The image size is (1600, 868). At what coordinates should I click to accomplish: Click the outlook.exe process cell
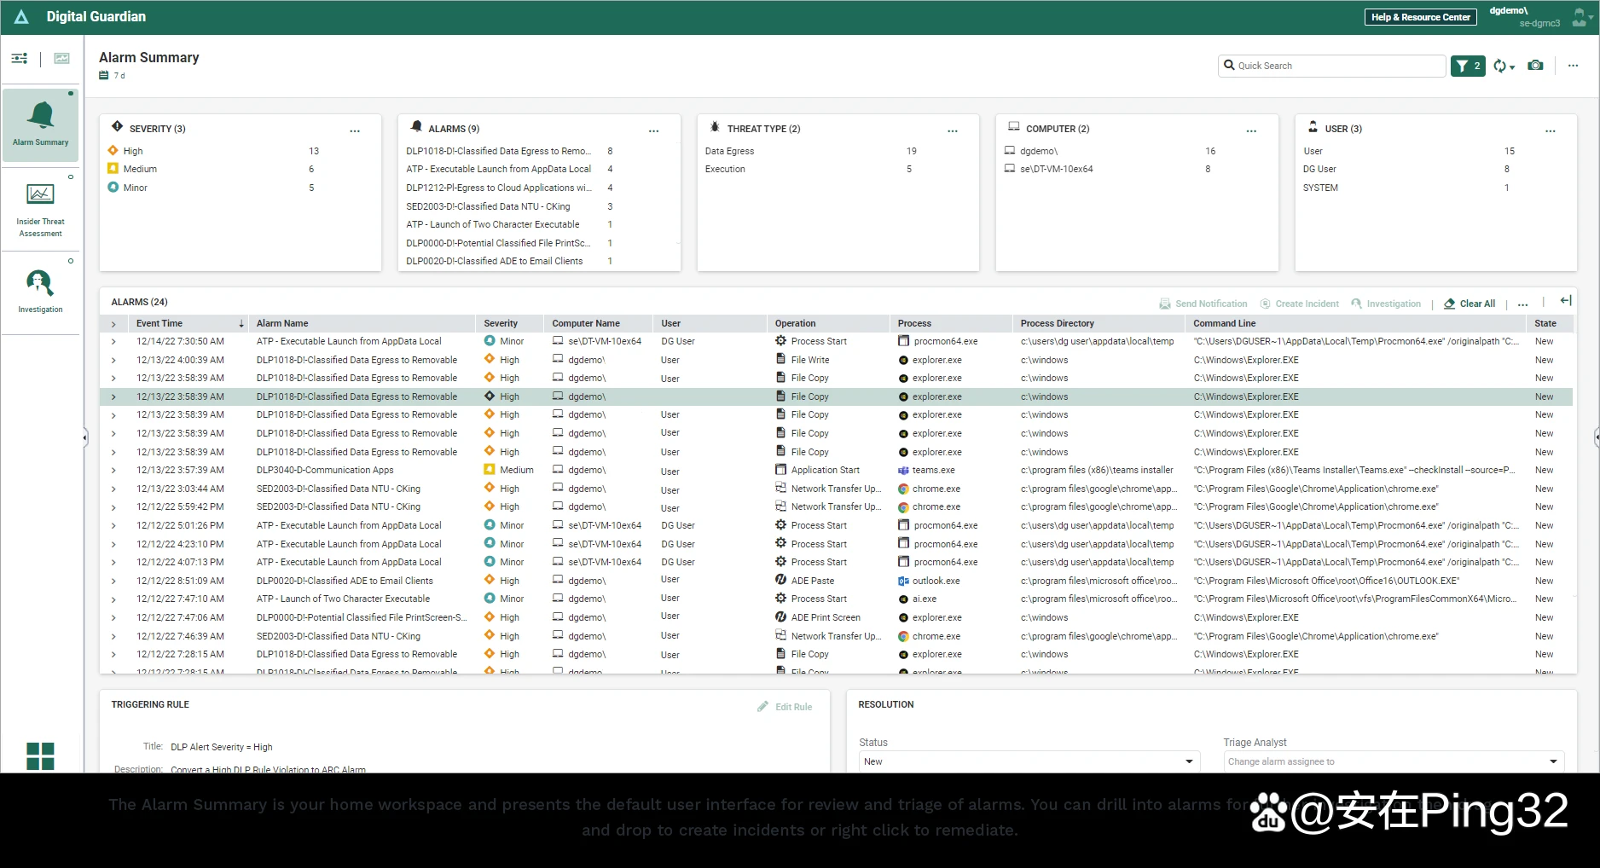(929, 581)
